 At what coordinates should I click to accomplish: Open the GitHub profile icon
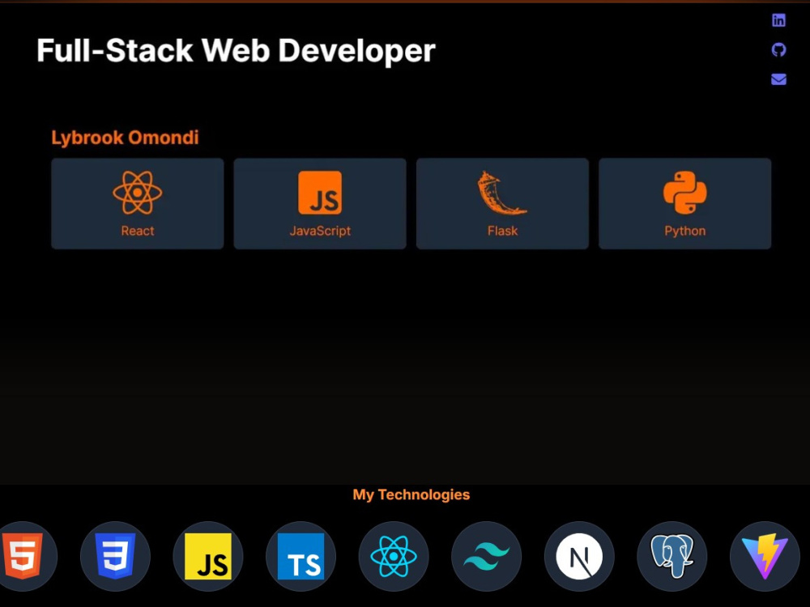point(778,49)
